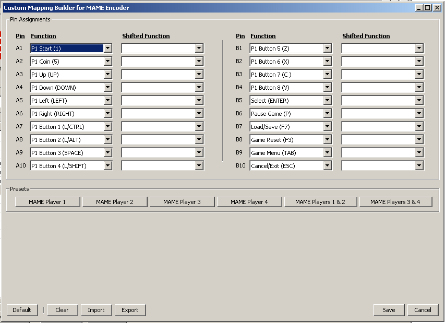Expand the B4 Shifted Function dropdown
The height and width of the screenshot is (323, 446).
(x=419, y=88)
